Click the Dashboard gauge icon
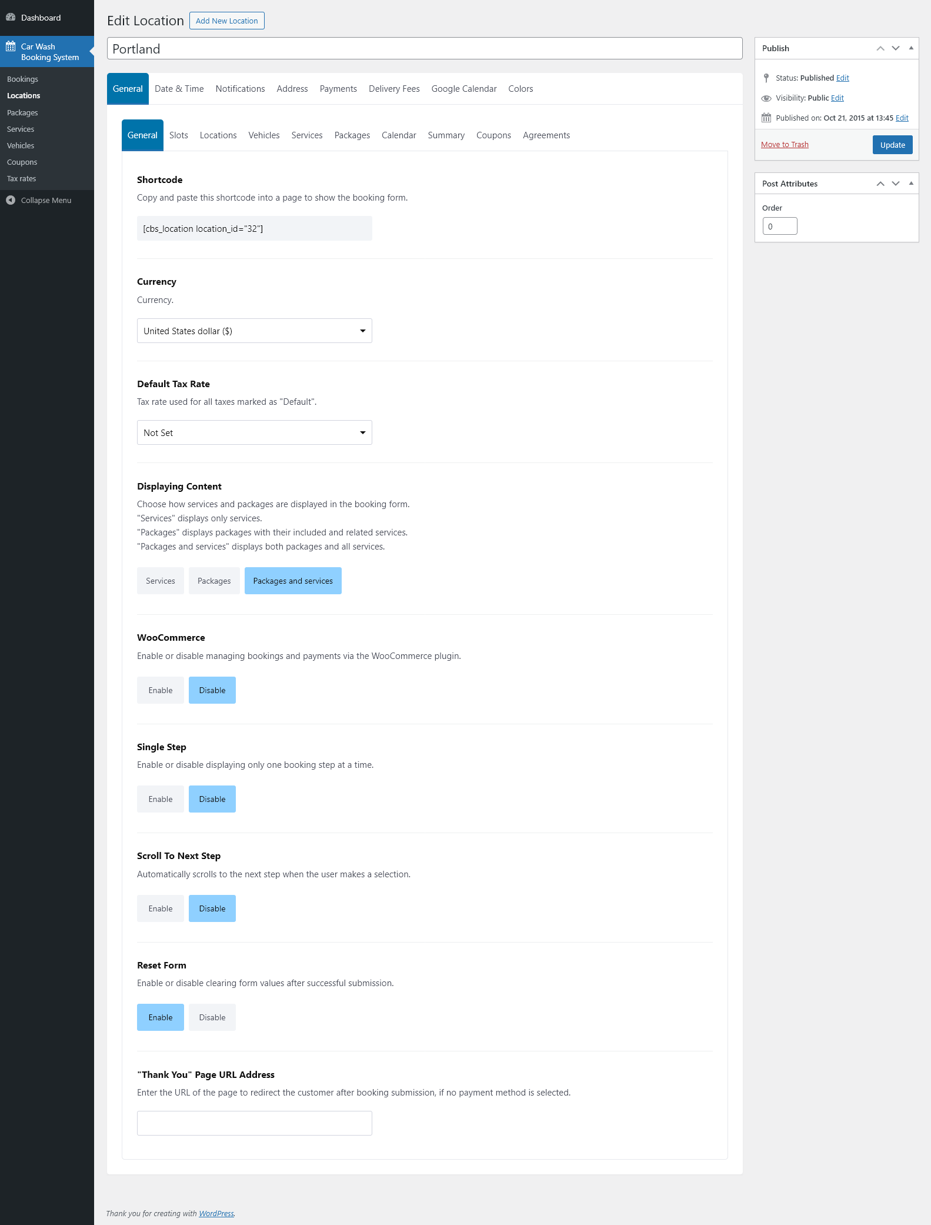 [11, 18]
